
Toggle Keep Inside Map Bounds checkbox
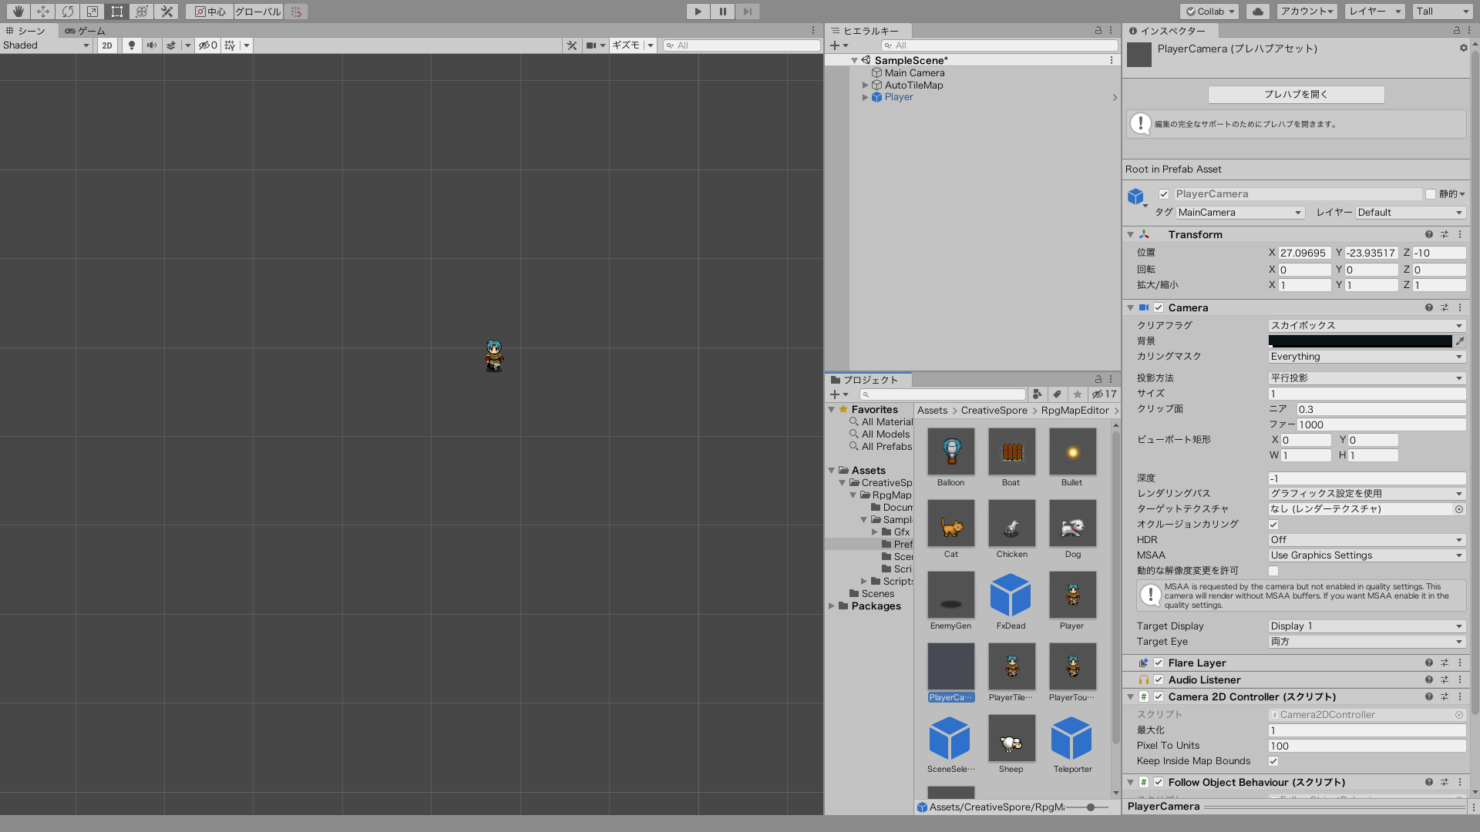pyautogui.click(x=1273, y=761)
